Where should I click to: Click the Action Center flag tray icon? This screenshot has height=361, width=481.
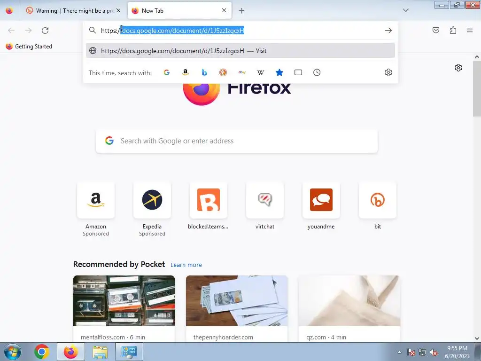411,353
